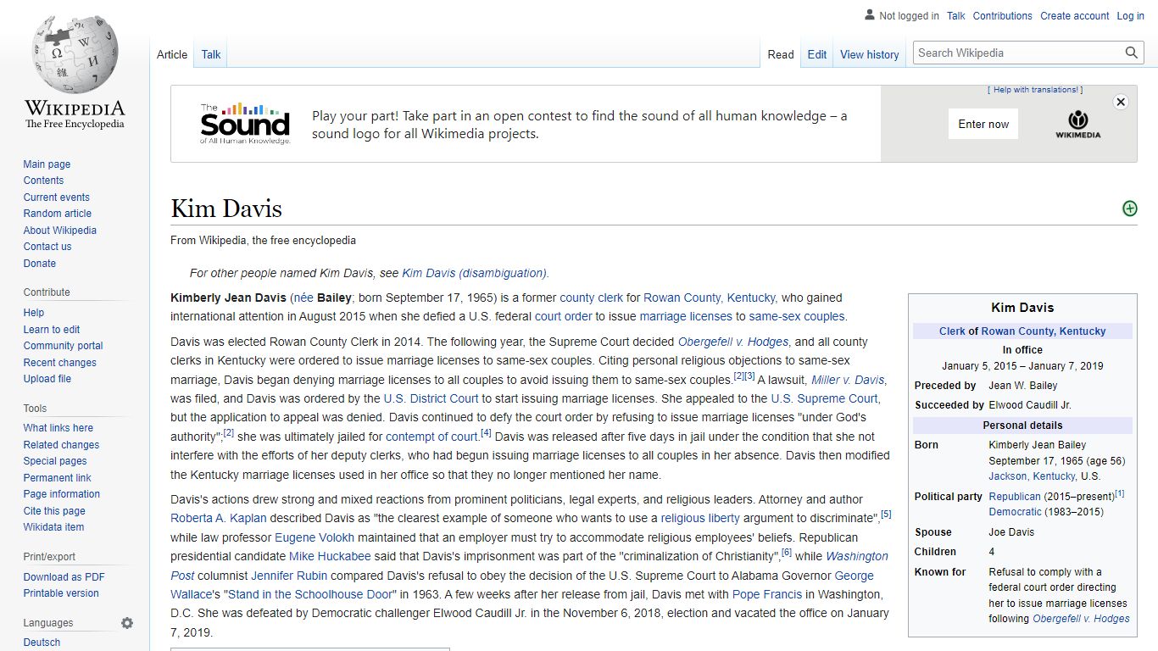Open the court order link
This screenshot has width=1158, height=651.
(564, 316)
